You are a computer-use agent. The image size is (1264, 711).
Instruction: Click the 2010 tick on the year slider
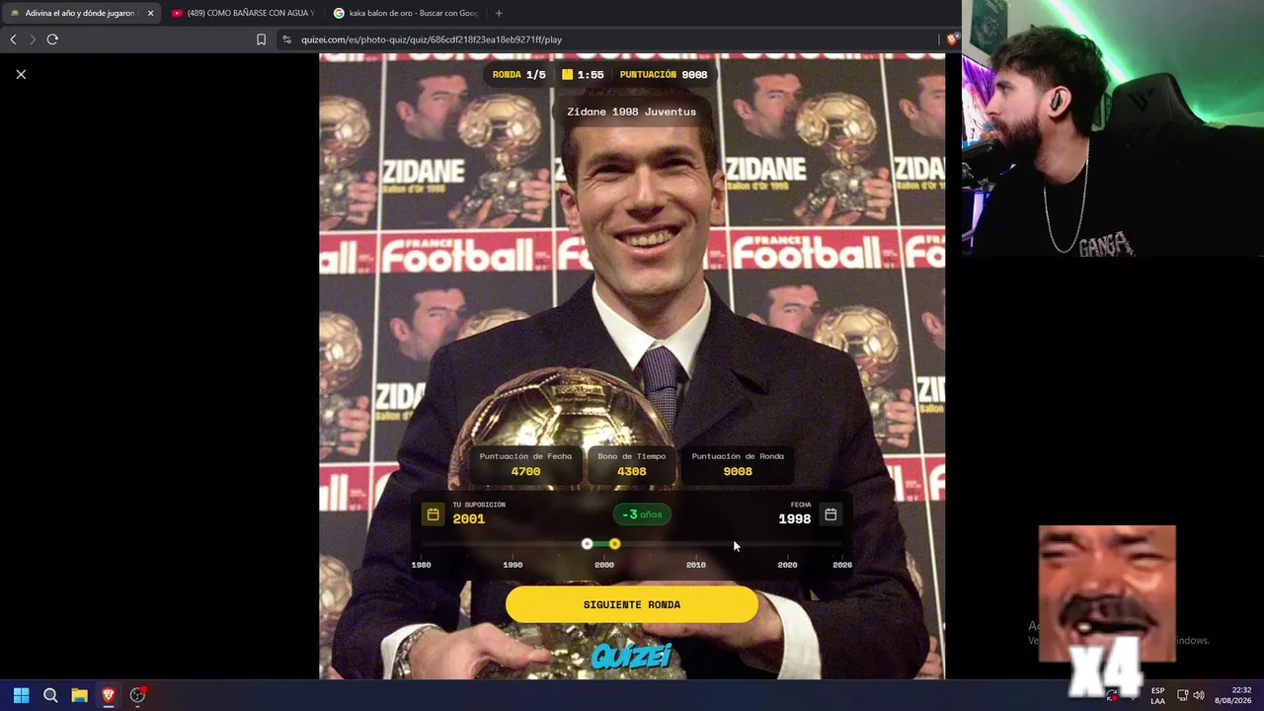point(696,565)
